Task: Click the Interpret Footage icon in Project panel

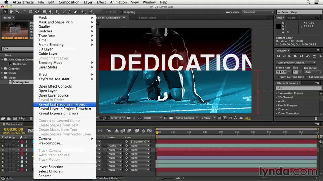Action: tap(3, 118)
